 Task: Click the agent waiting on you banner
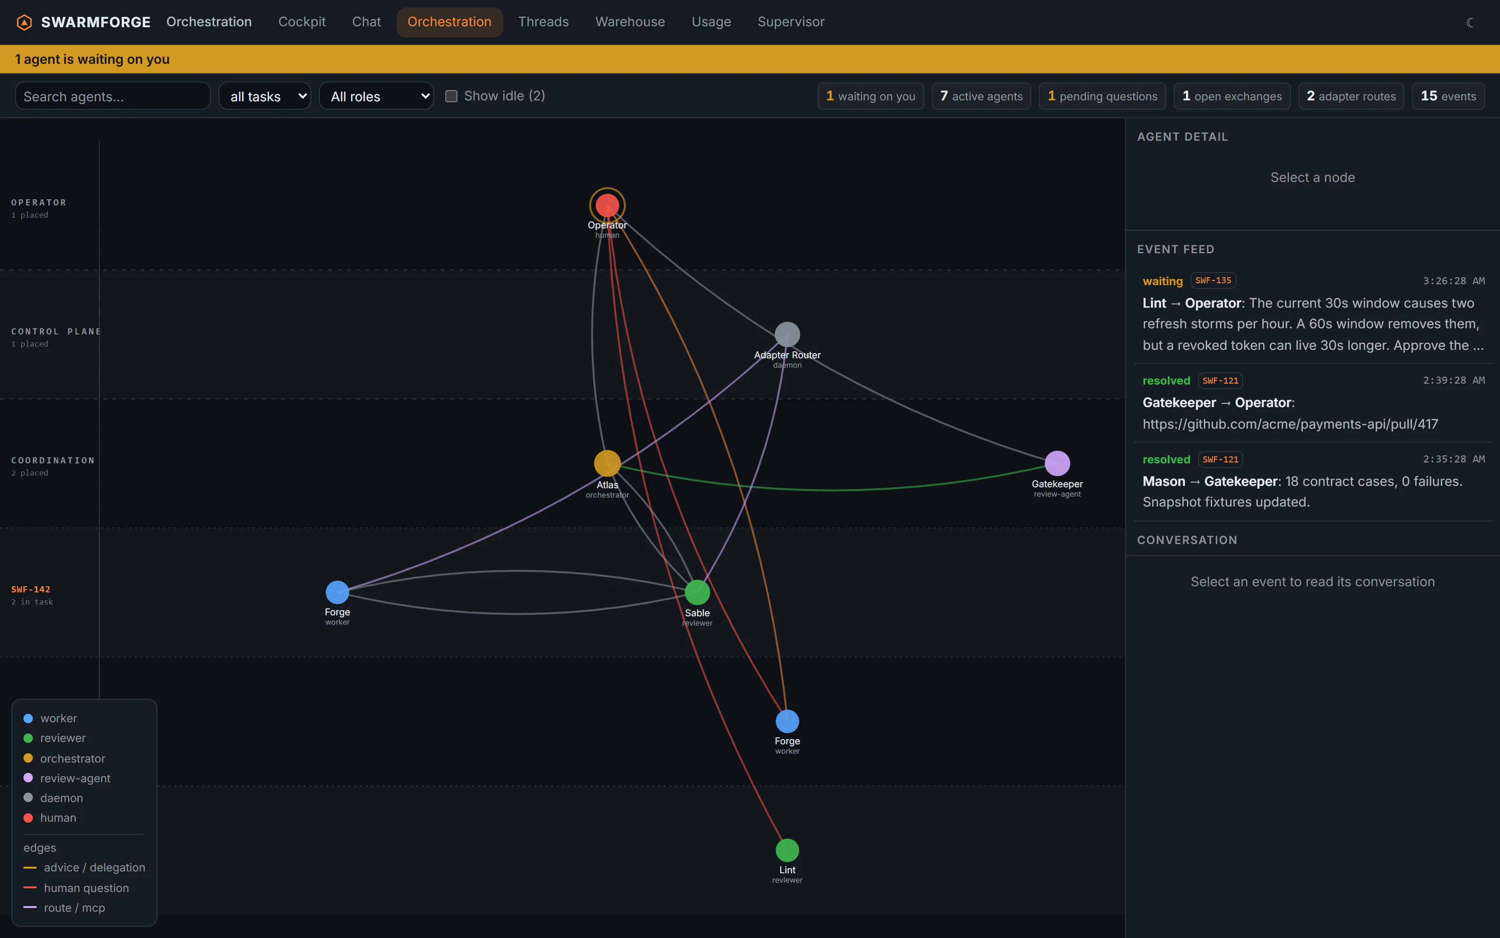[x=750, y=59]
